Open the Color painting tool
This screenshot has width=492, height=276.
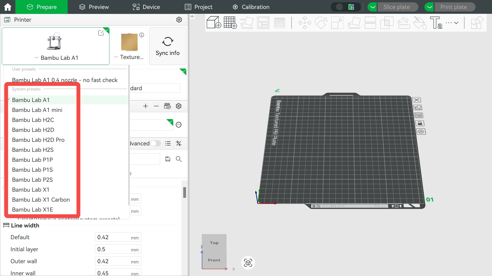[420, 22]
